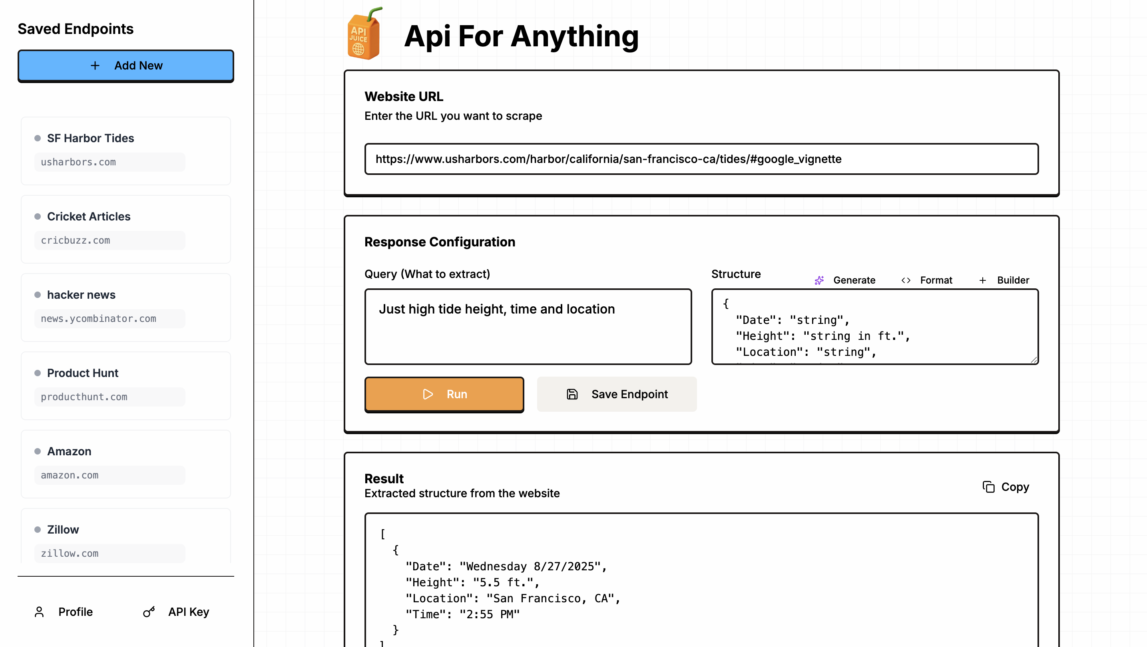Focus the Query text area

(x=528, y=327)
